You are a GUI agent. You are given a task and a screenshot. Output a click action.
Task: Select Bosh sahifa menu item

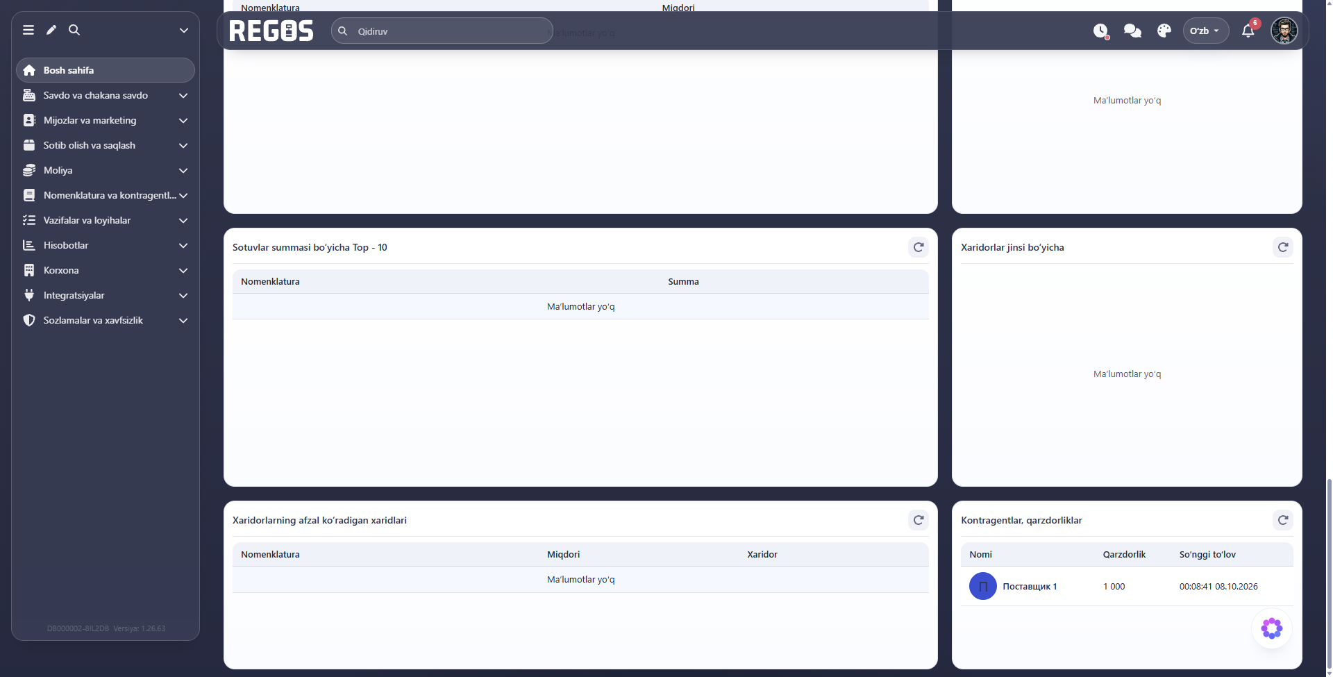click(106, 70)
